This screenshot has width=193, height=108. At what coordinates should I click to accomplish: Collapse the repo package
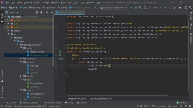click(x=21, y=79)
